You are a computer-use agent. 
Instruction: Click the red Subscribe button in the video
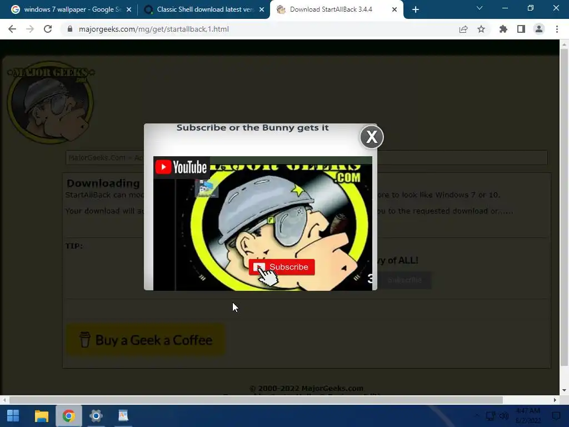(x=282, y=267)
